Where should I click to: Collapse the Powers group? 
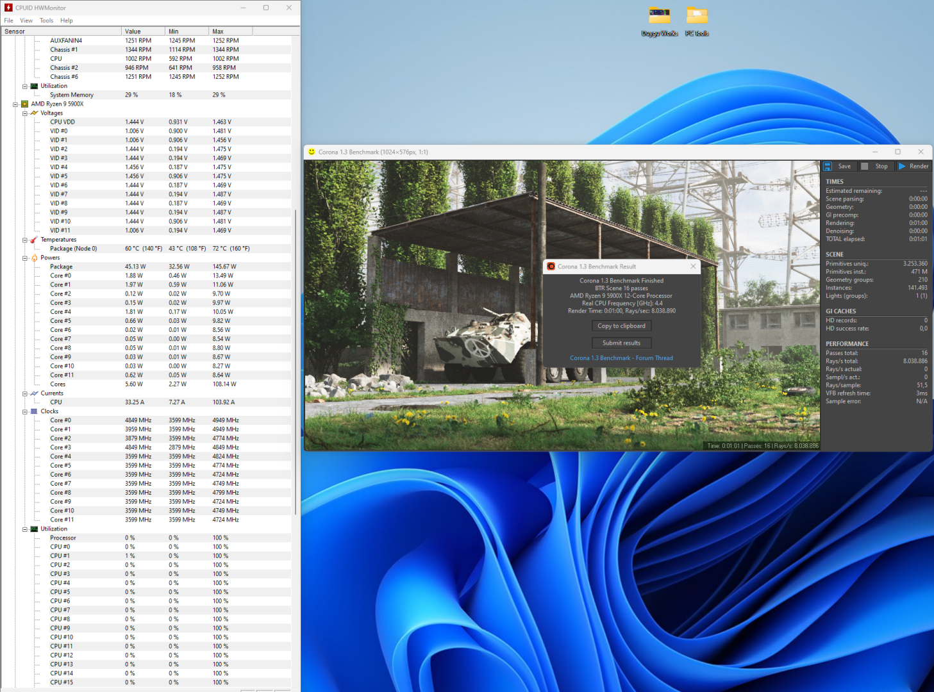25,258
